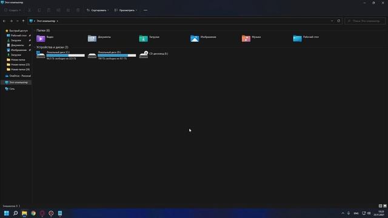Open the Документы folder in Папки section
Viewport: 388px width, 218px height.
click(99, 38)
